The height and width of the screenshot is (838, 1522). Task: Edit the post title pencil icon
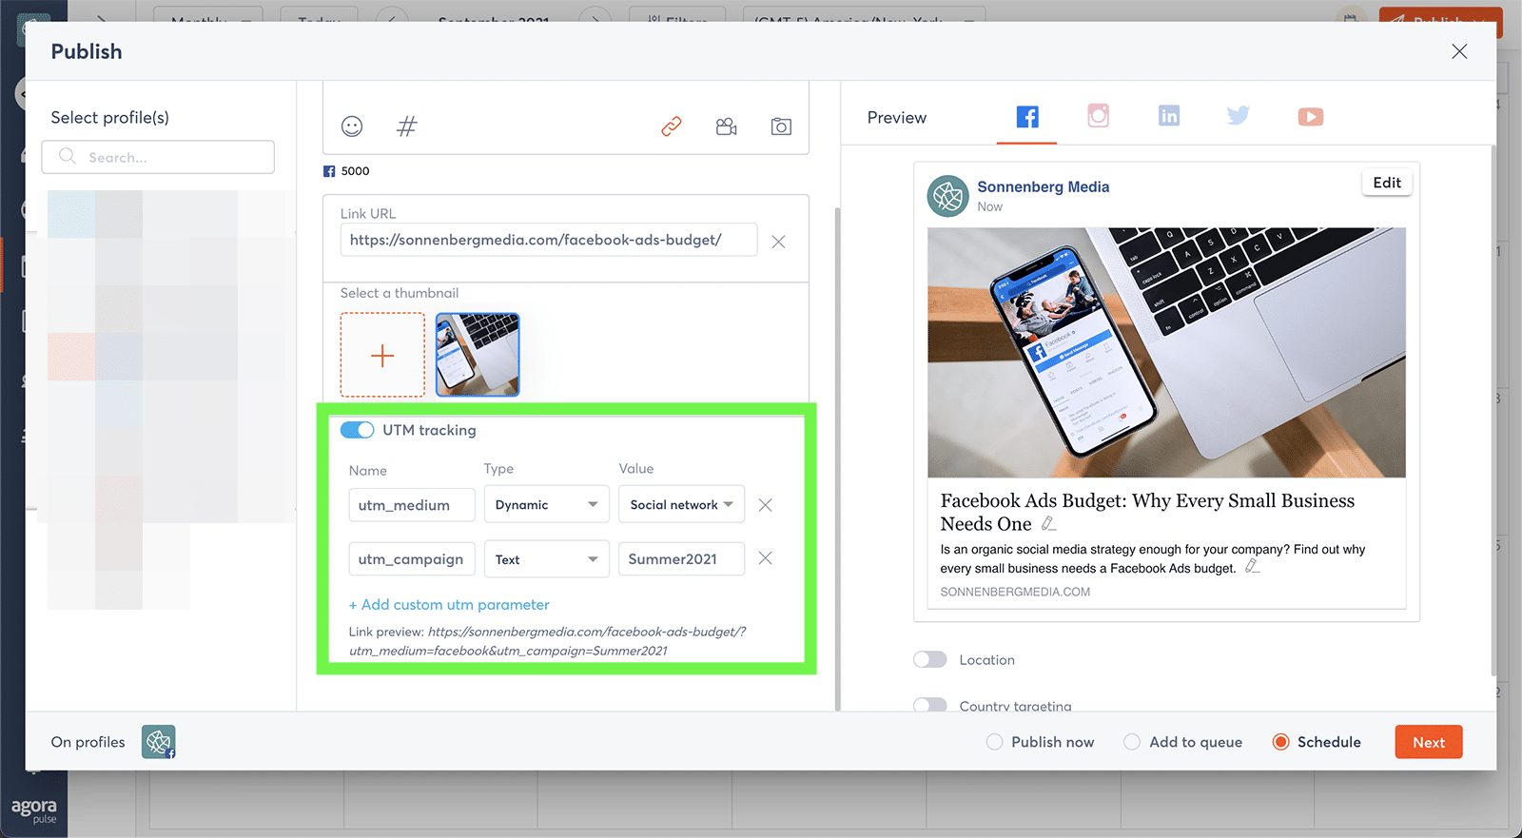click(x=1048, y=524)
